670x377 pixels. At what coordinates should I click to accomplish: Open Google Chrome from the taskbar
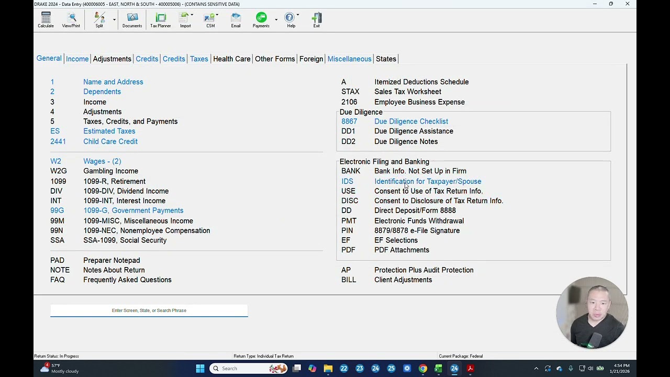(x=422, y=369)
